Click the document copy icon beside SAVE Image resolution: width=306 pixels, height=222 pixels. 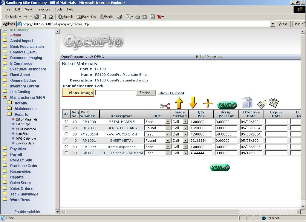pyautogui.click(x=247, y=103)
